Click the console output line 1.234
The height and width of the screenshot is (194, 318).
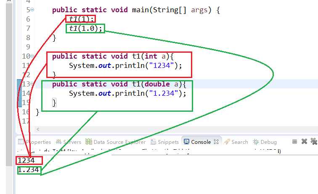click(x=29, y=170)
